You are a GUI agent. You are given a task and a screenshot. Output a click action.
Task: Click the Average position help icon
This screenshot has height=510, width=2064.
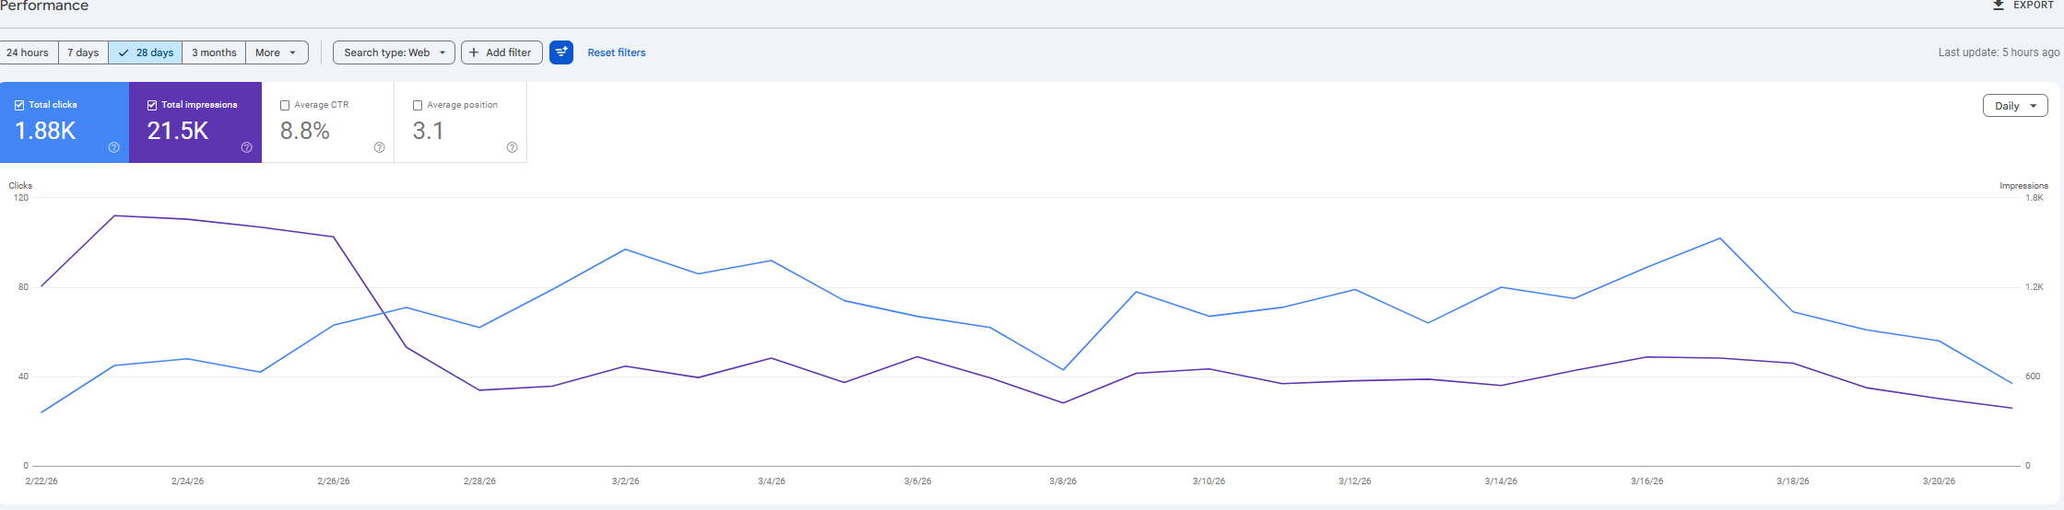click(x=512, y=147)
